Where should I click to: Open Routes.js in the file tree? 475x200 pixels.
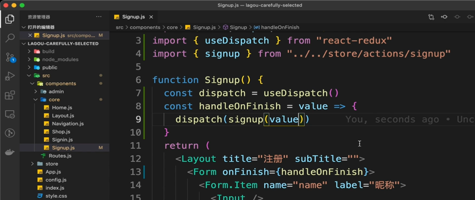60,156
